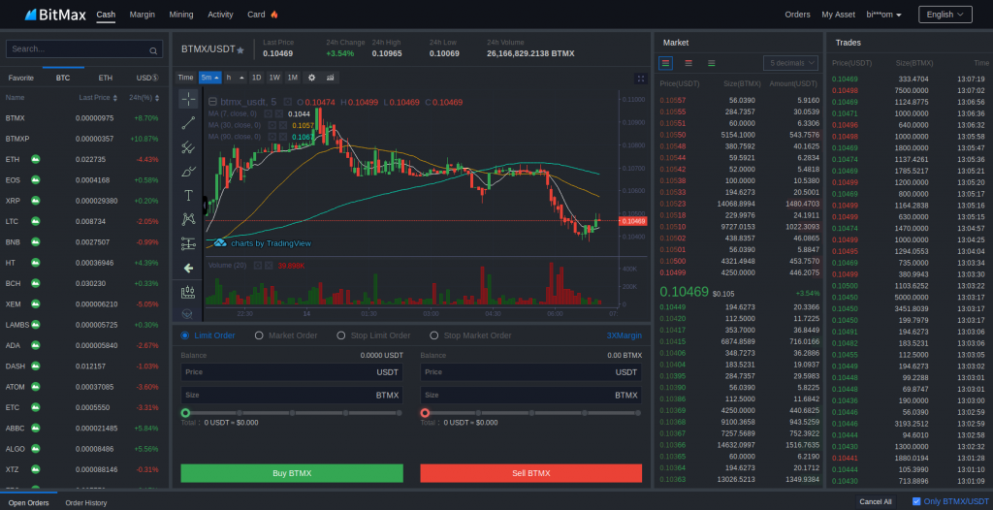The height and width of the screenshot is (510, 993).
Task: Remove the MA 90 indicator
Action: tap(283, 136)
